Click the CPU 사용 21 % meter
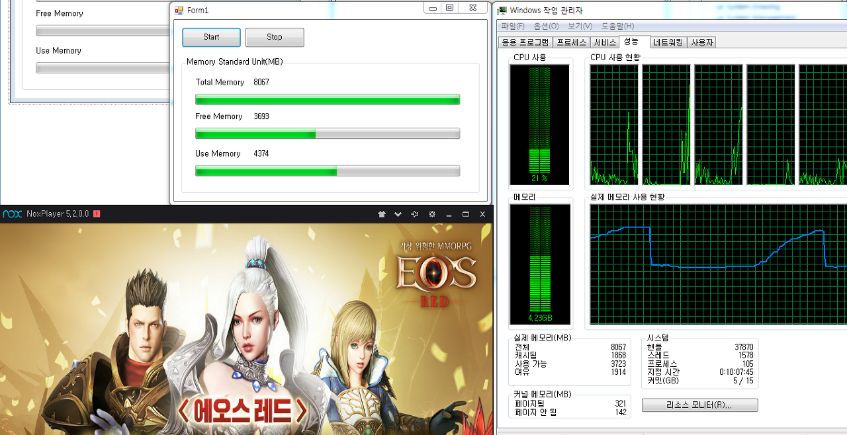The image size is (847, 435). pos(539,125)
